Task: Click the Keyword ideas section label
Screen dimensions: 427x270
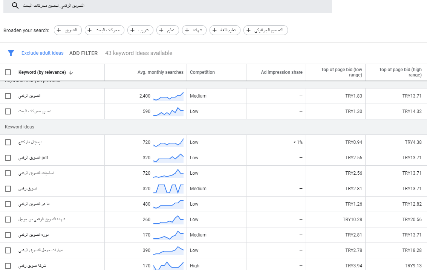Action: (x=20, y=127)
